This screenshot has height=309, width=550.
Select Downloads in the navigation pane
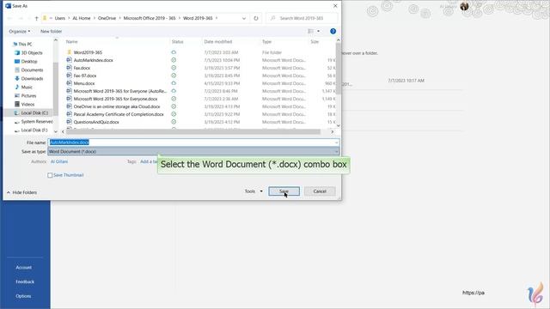[32, 78]
